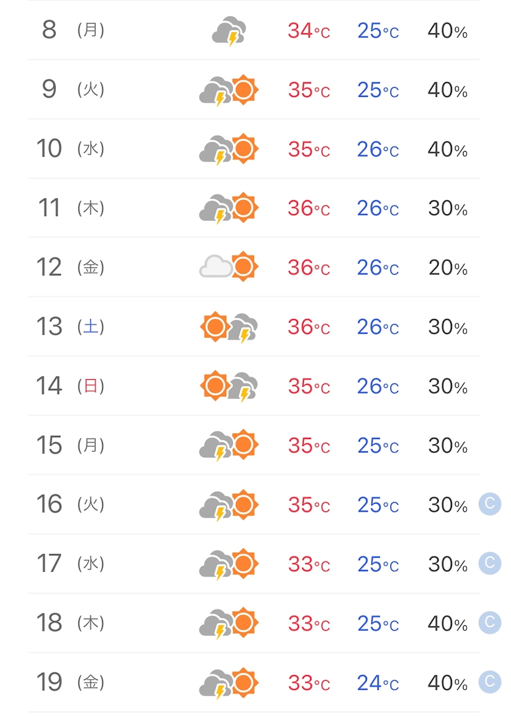Click the blue C badge on the 18th row

pyautogui.click(x=490, y=622)
